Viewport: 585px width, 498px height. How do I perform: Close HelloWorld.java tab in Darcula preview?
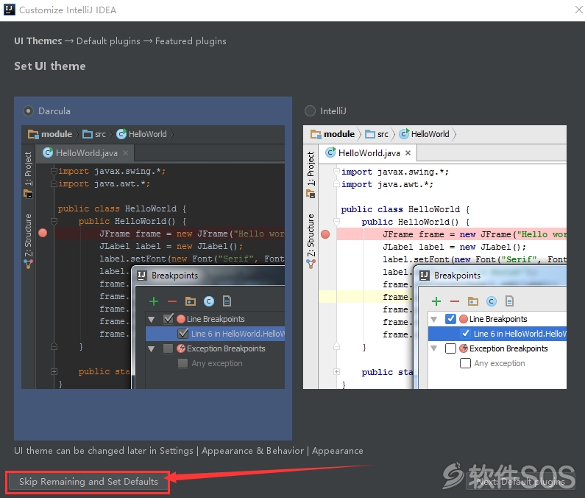[125, 152]
